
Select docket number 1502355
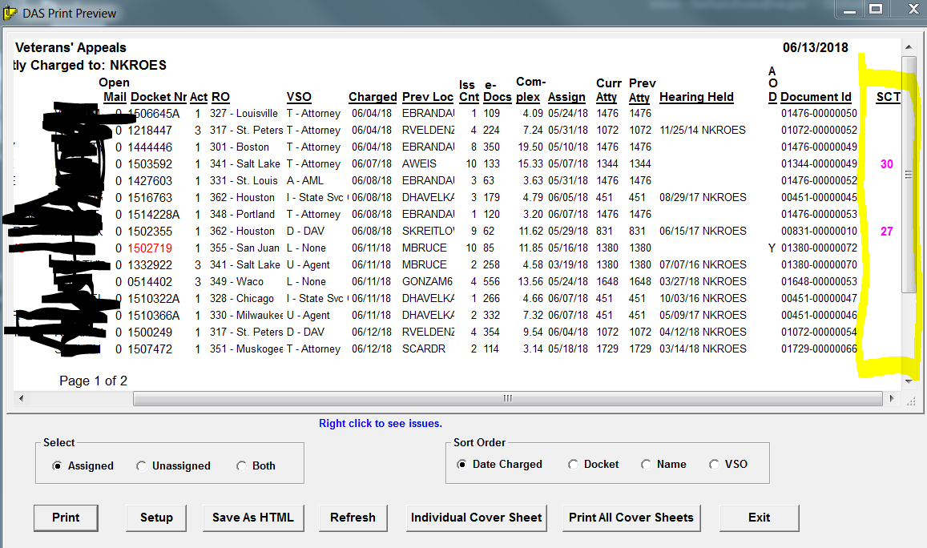click(150, 232)
